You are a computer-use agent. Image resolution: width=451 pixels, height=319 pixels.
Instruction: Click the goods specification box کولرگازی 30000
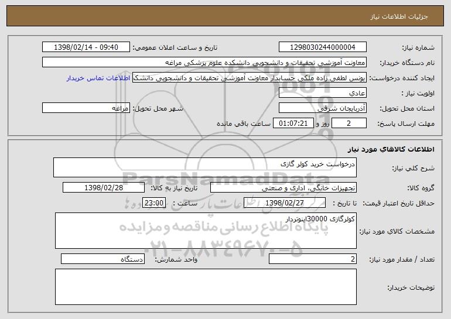point(206,231)
